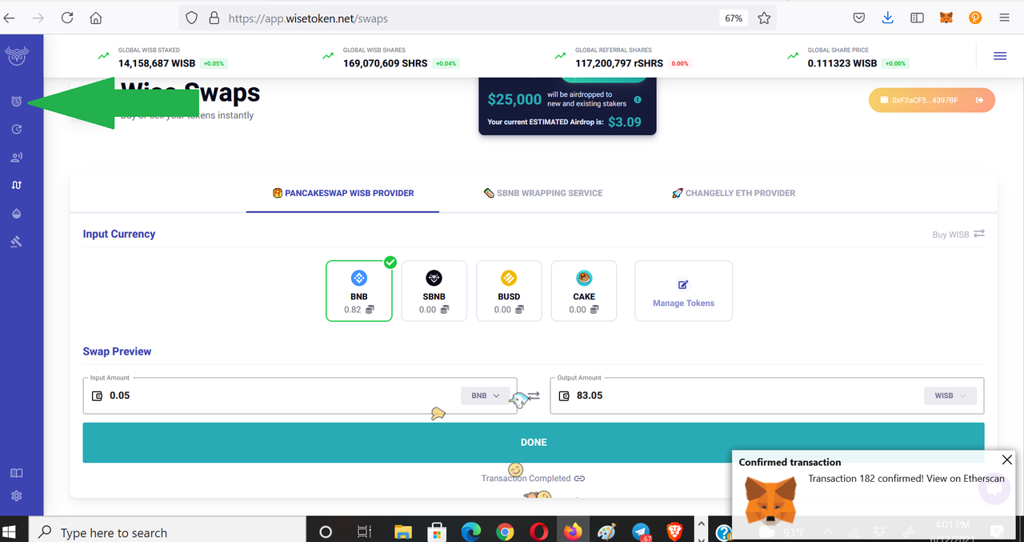Open File Explorer from the taskbar

click(x=403, y=532)
